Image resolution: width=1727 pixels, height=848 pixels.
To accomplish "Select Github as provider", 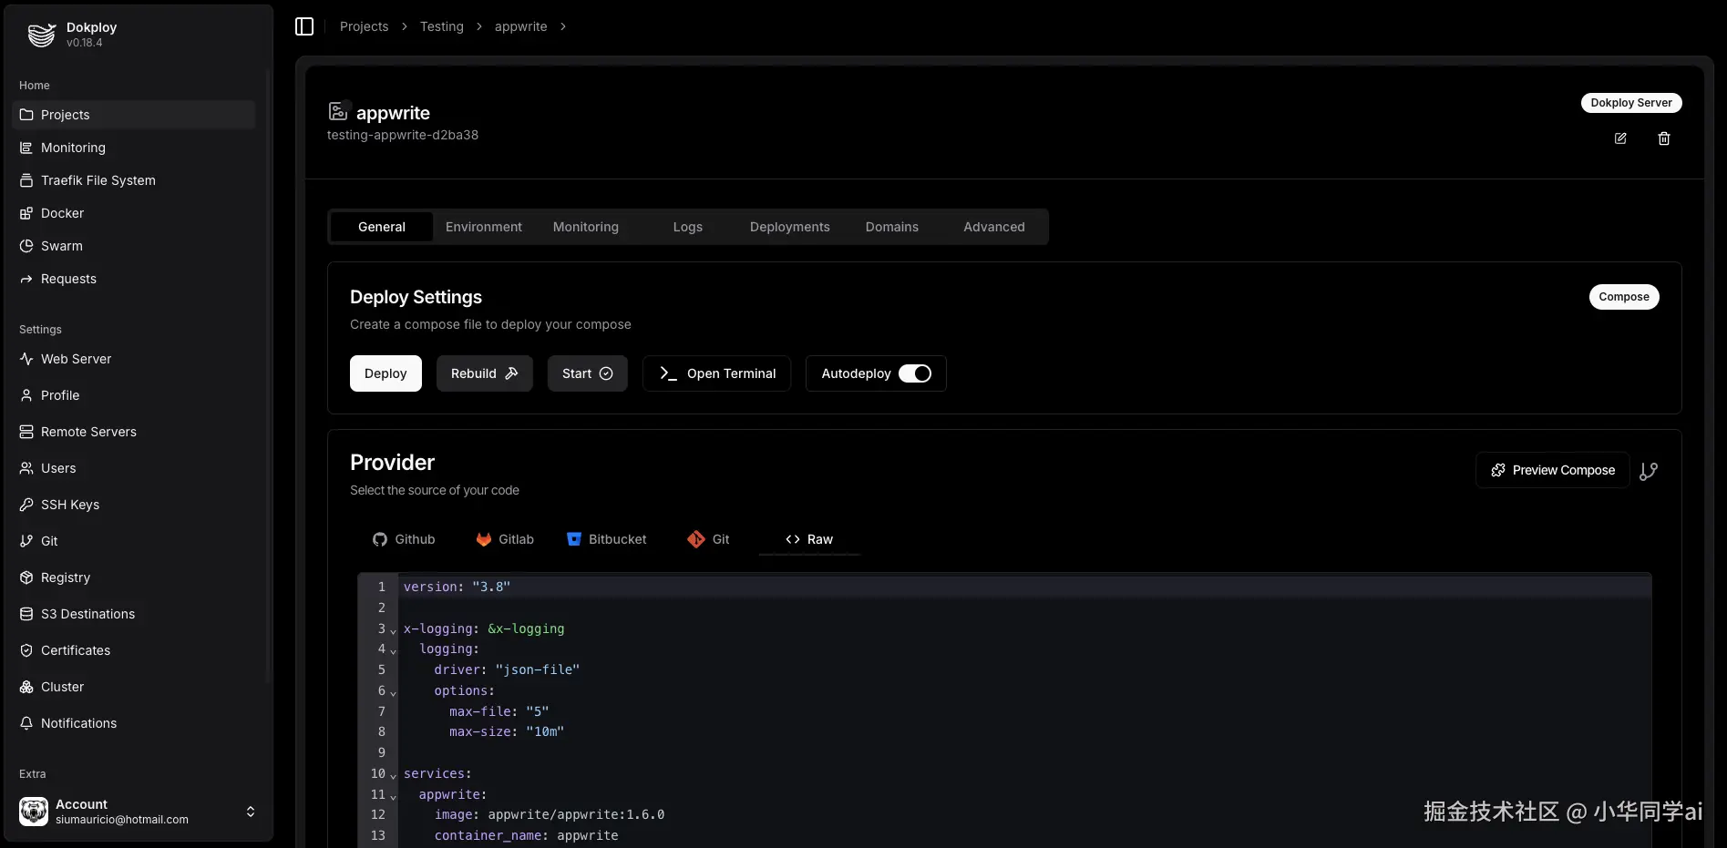I will (404, 539).
